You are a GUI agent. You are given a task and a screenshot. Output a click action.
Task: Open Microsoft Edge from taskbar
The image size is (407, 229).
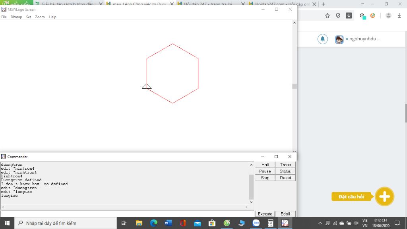(x=154, y=223)
